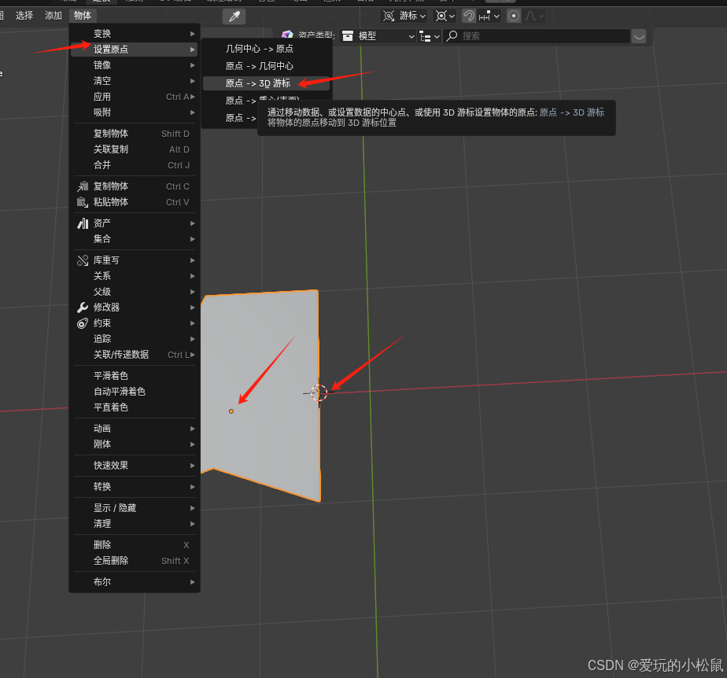Open 关联/传递数据 submenu

pyautogui.click(x=135, y=355)
